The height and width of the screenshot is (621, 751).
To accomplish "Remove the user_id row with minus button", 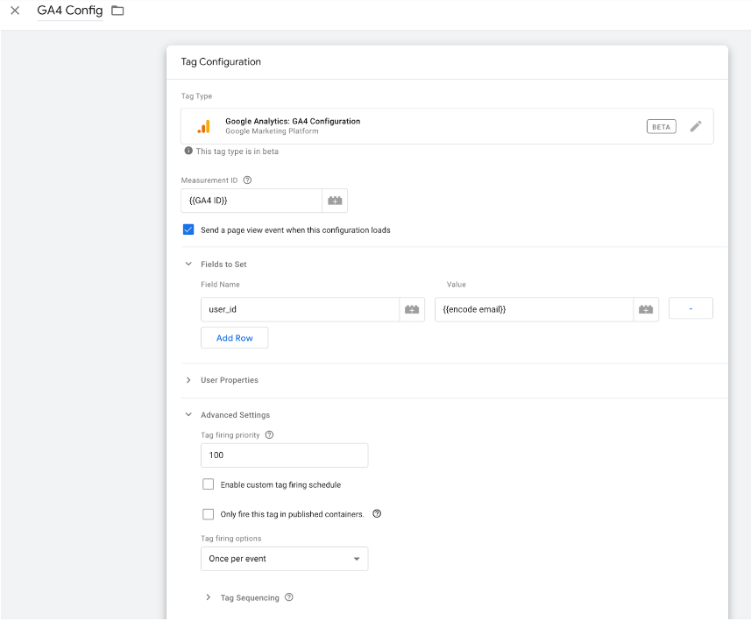I will click(x=690, y=309).
